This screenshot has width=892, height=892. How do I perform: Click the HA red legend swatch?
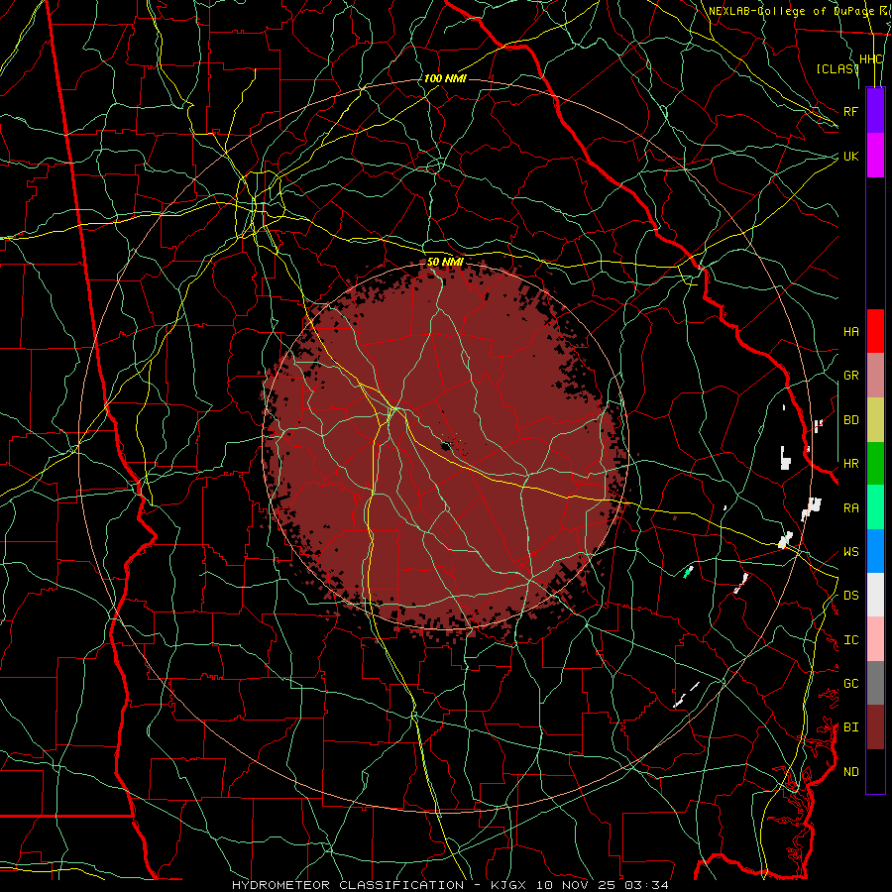[x=875, y=331]
